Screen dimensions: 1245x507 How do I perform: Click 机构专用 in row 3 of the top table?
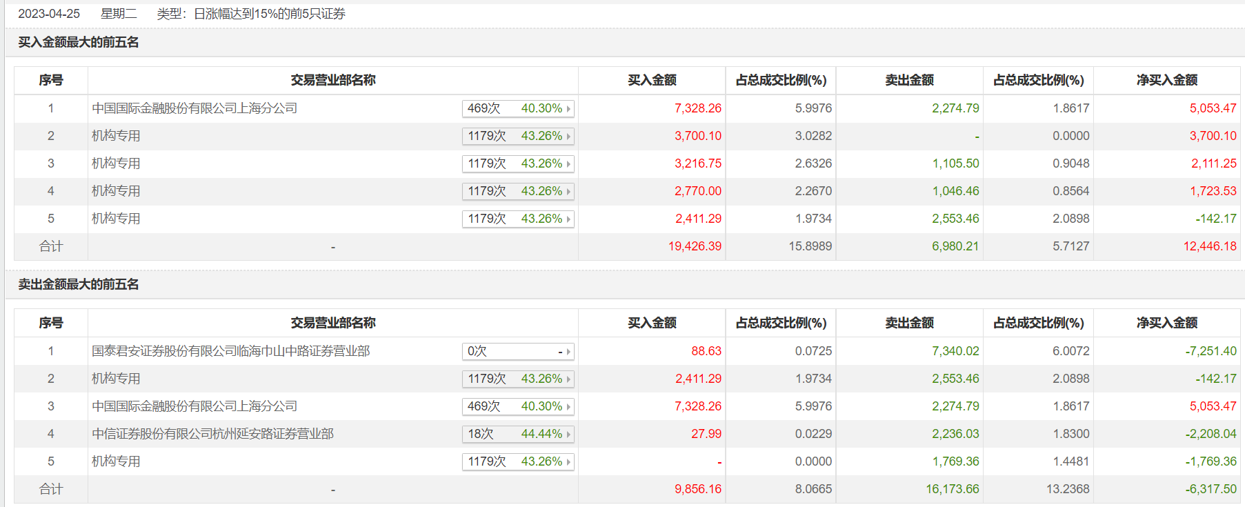point(116,163)
